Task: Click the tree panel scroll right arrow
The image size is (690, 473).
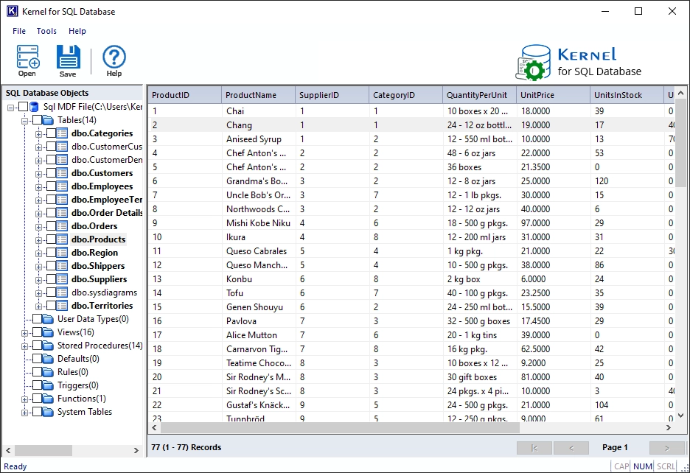Action: tap(136, 450)
